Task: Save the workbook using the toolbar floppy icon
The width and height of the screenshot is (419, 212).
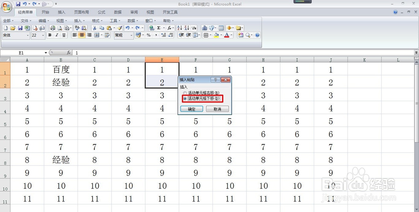Action: [20, 28]
